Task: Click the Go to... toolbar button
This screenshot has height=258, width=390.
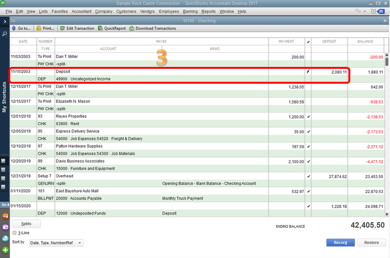Action: [x=21, y=29]
